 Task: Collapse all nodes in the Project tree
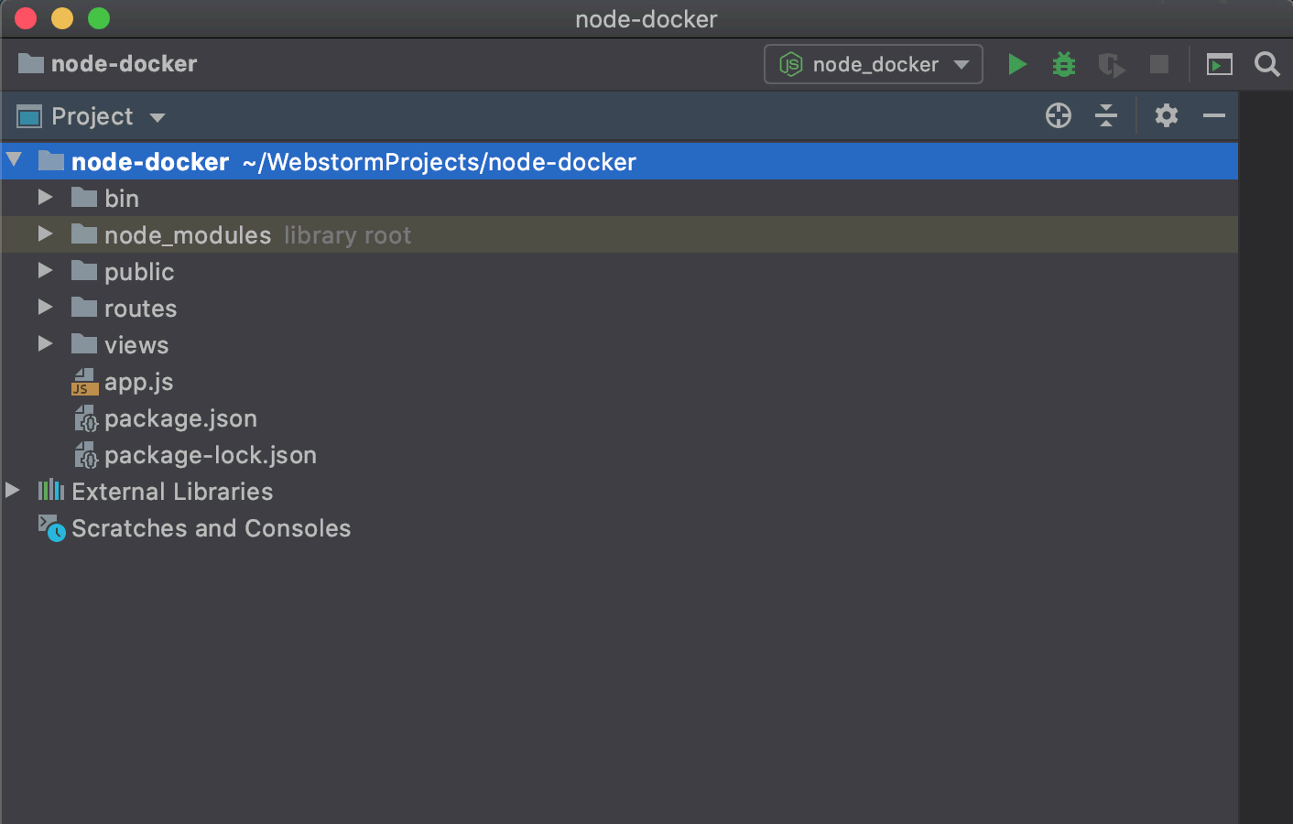[1106, 115]
